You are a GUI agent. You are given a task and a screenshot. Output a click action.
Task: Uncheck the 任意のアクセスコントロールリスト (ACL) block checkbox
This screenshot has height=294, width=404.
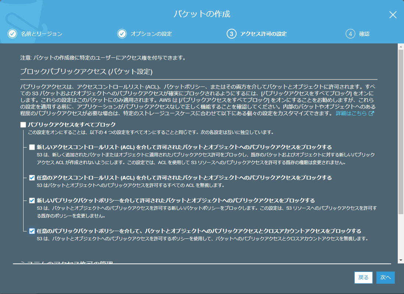[32, 178]
